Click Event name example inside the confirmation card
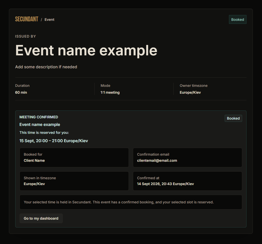The width and height of the screenshot is (262, 244). 40,125
